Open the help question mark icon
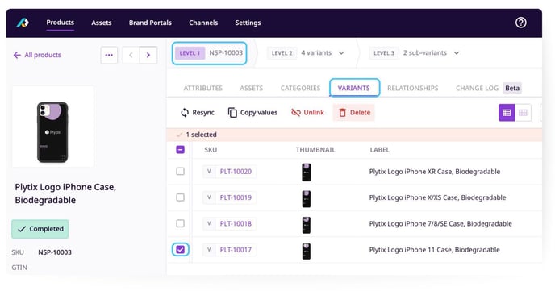555x291 pixels. pos(520,23)
